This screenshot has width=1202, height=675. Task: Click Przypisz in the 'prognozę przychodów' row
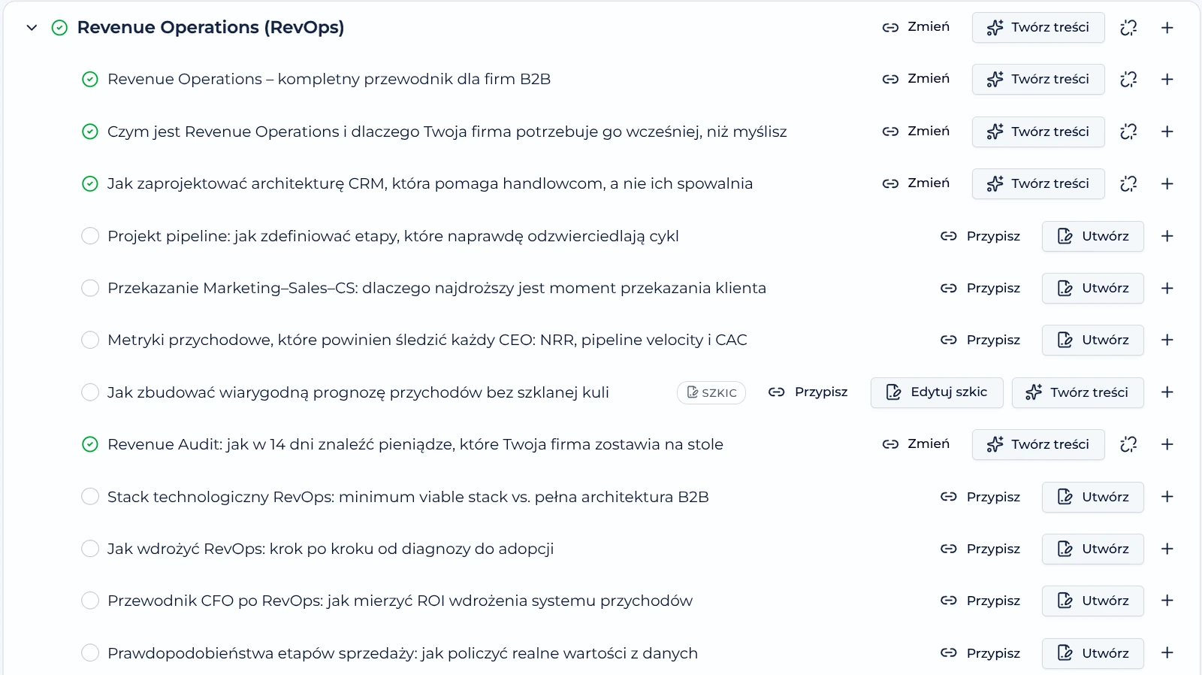point(808,392)
